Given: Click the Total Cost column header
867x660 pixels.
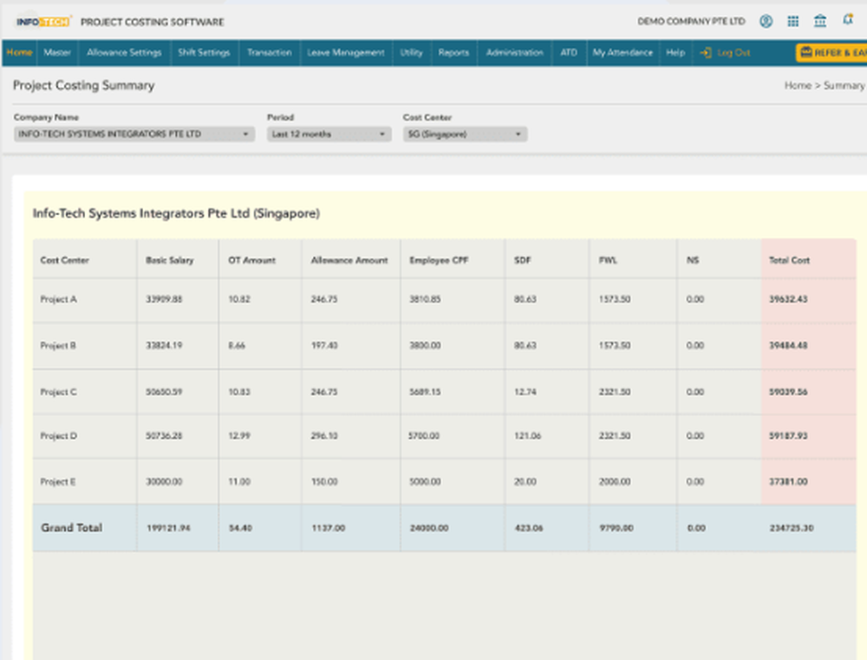Looking at the screenshot, I should click(789, 260).
